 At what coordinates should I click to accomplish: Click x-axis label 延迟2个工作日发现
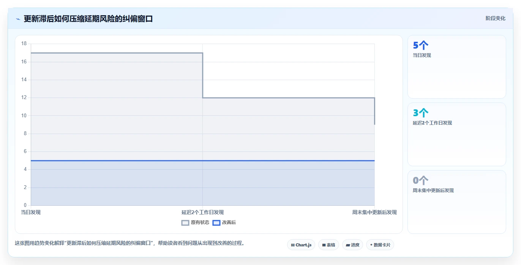(x=202, y=212)
